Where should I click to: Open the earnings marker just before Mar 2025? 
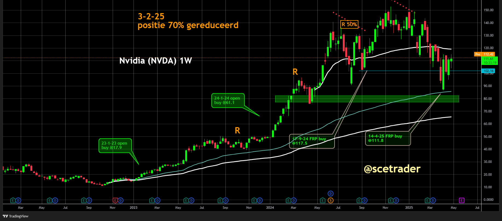point(427,201)
